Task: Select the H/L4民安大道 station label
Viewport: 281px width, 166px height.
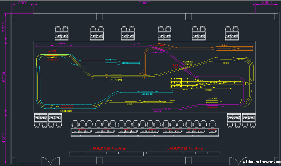Action: 116,80
